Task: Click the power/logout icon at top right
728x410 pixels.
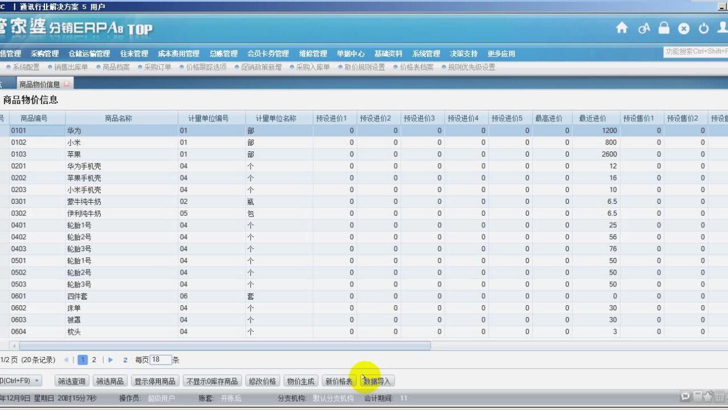Action: click(703, 27)
